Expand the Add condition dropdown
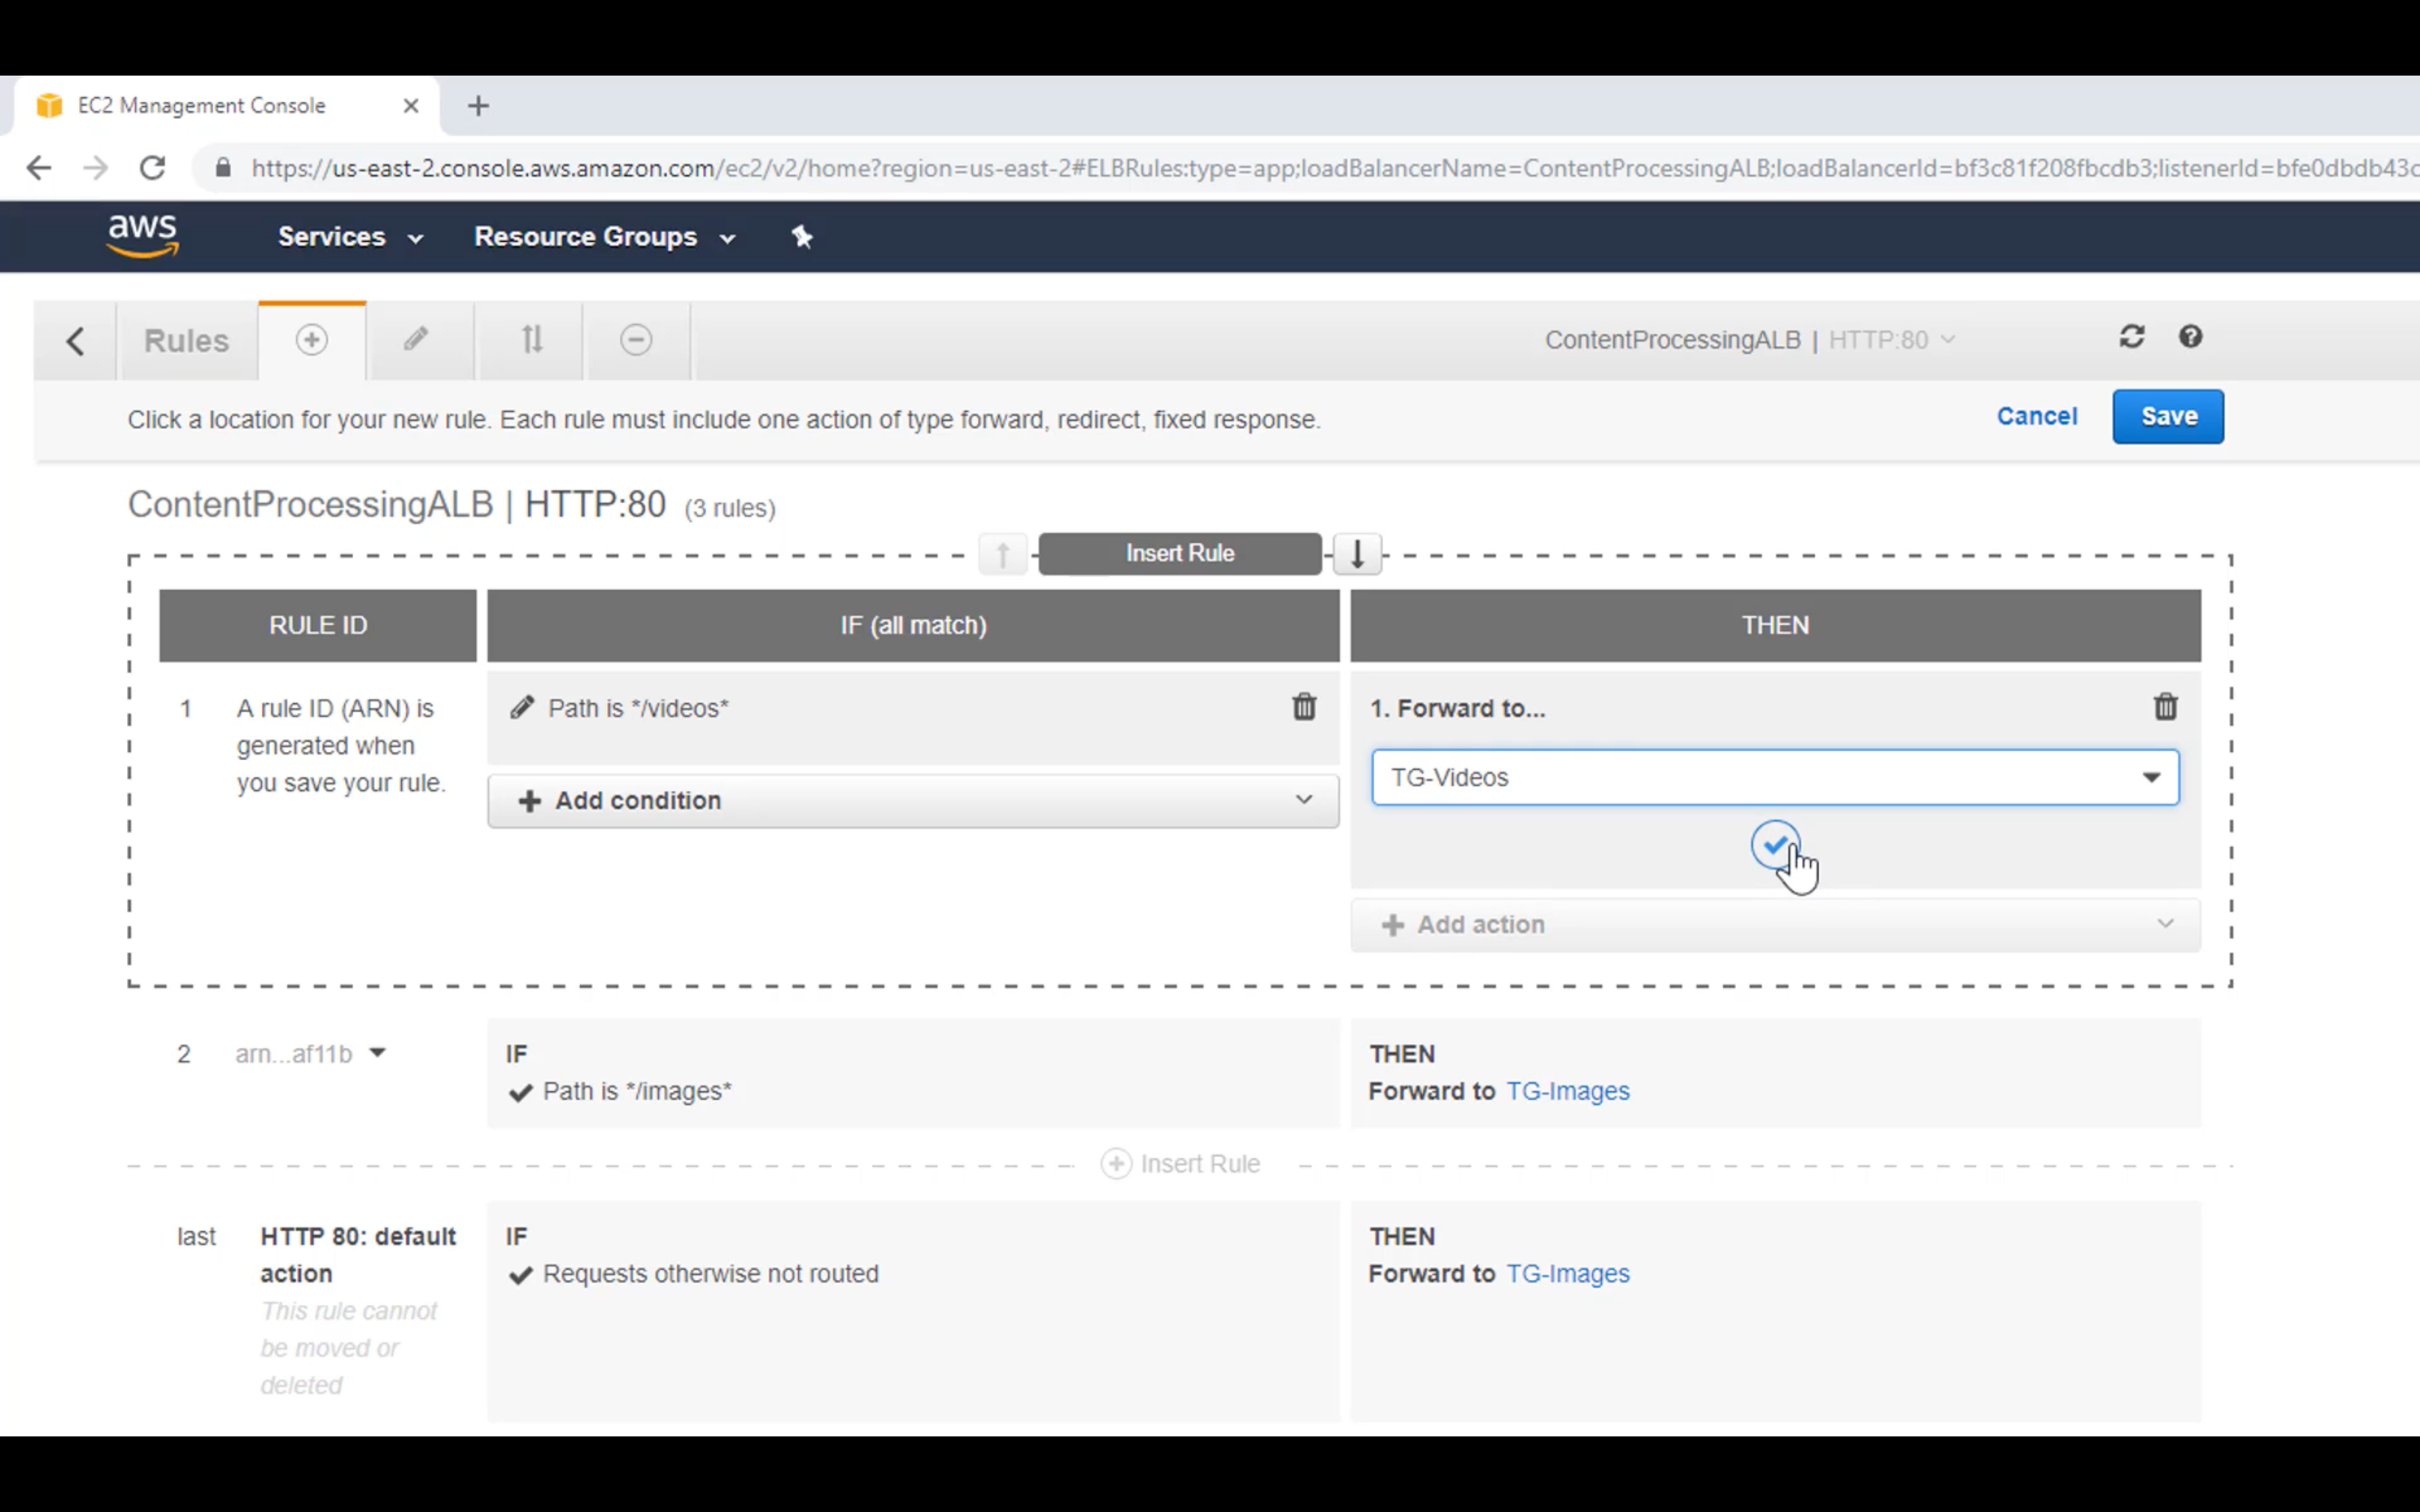Viewport: 2420px width, 1512px height. pos(912,800)
